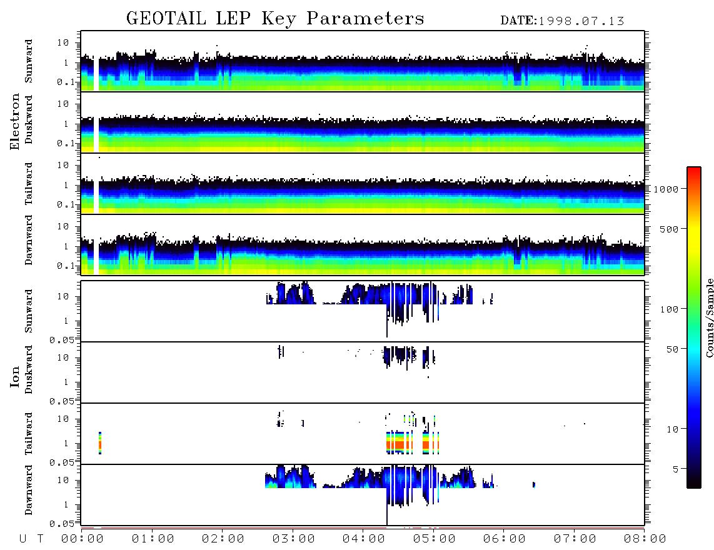Click the "02:00" time axis label
This screenshot has height=550, width=714.
[x=223, y=539]
